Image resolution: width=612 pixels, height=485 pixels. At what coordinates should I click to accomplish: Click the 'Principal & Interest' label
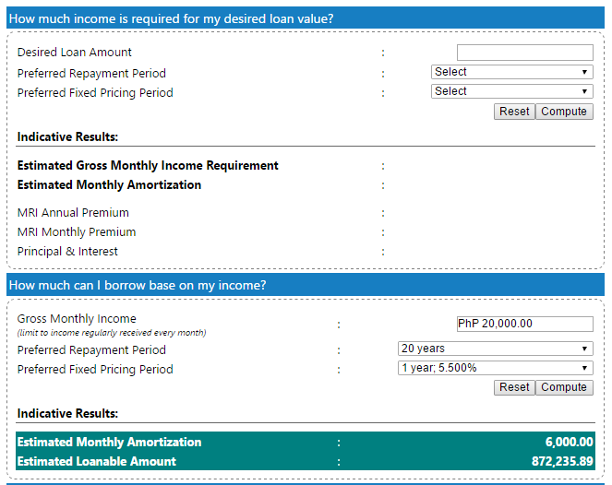pos(67,252)
